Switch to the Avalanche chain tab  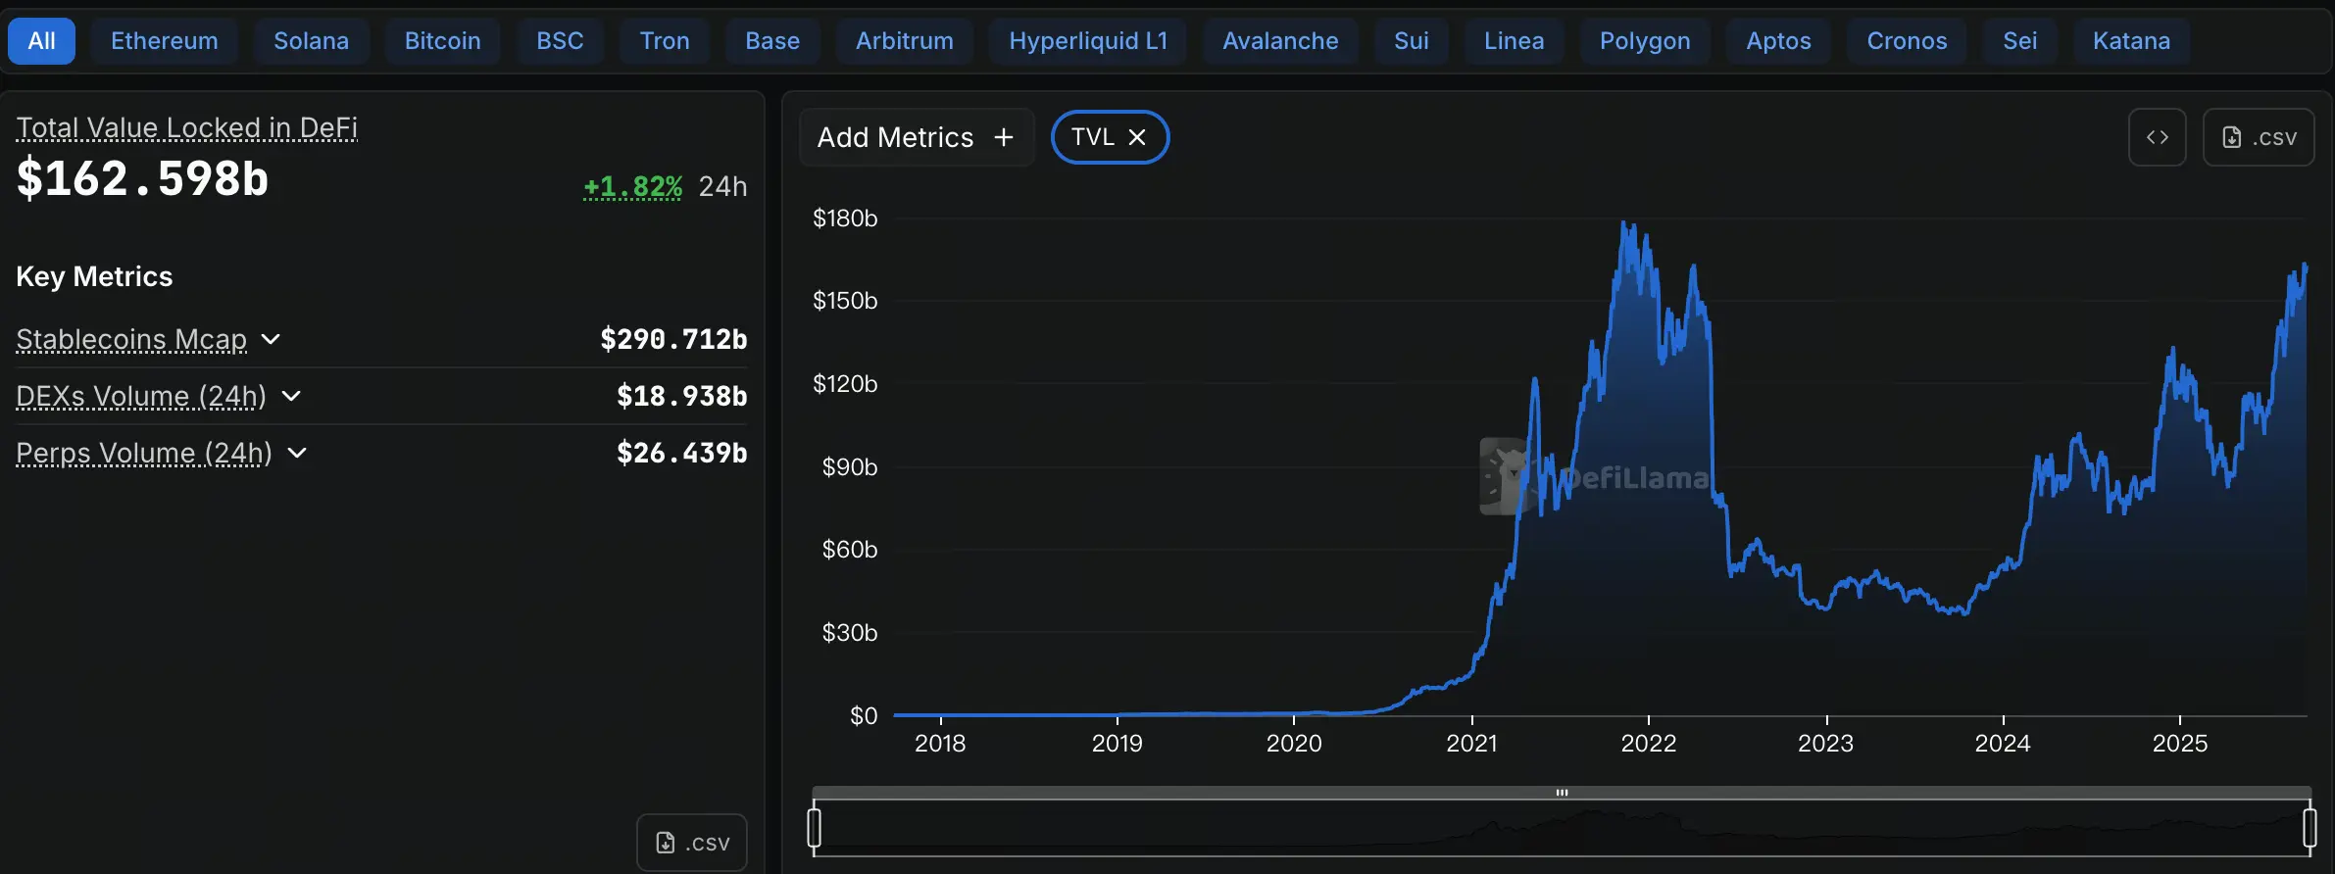click(1280, 41)
